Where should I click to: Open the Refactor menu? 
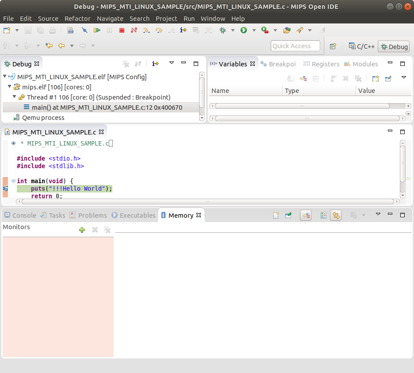[x=77, y=19]
